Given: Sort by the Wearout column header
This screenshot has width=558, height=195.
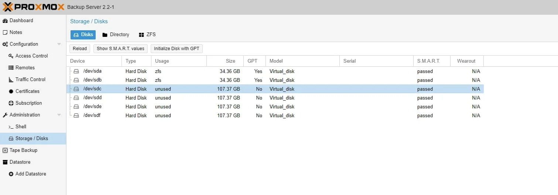Looking at the screenshot, I should coord(467,61).
